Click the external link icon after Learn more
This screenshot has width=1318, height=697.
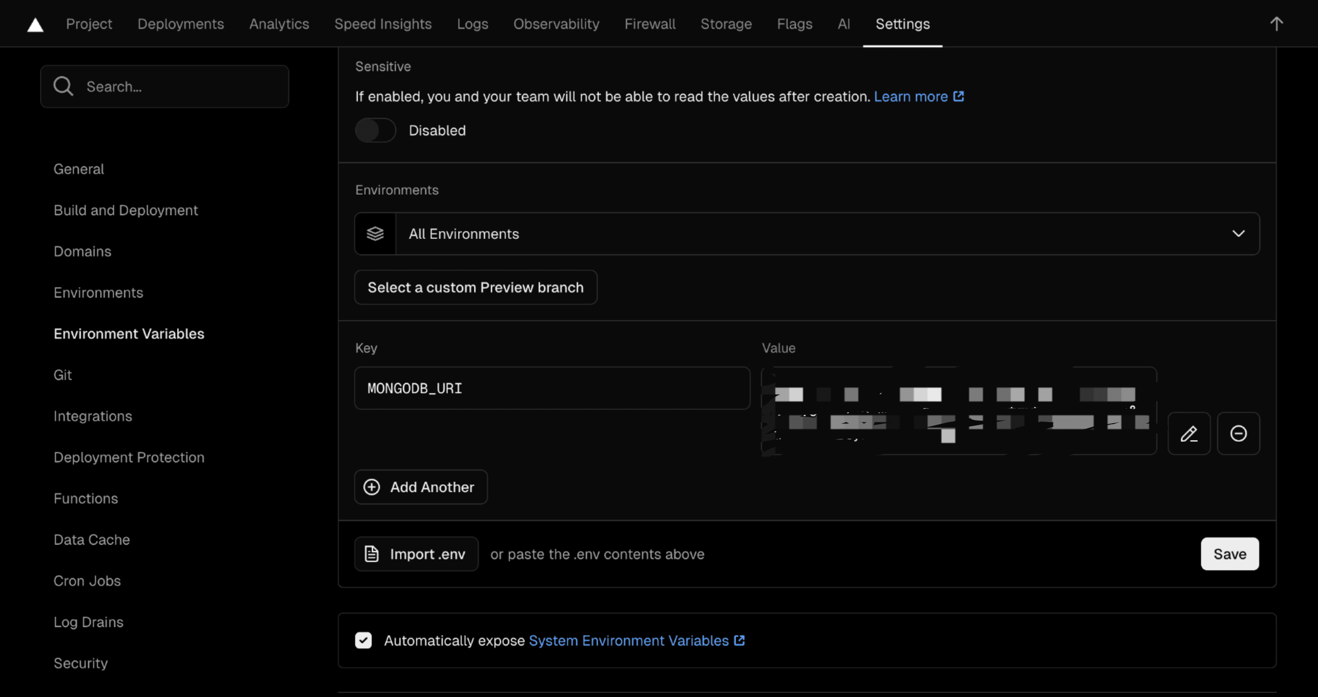[959, 96]
